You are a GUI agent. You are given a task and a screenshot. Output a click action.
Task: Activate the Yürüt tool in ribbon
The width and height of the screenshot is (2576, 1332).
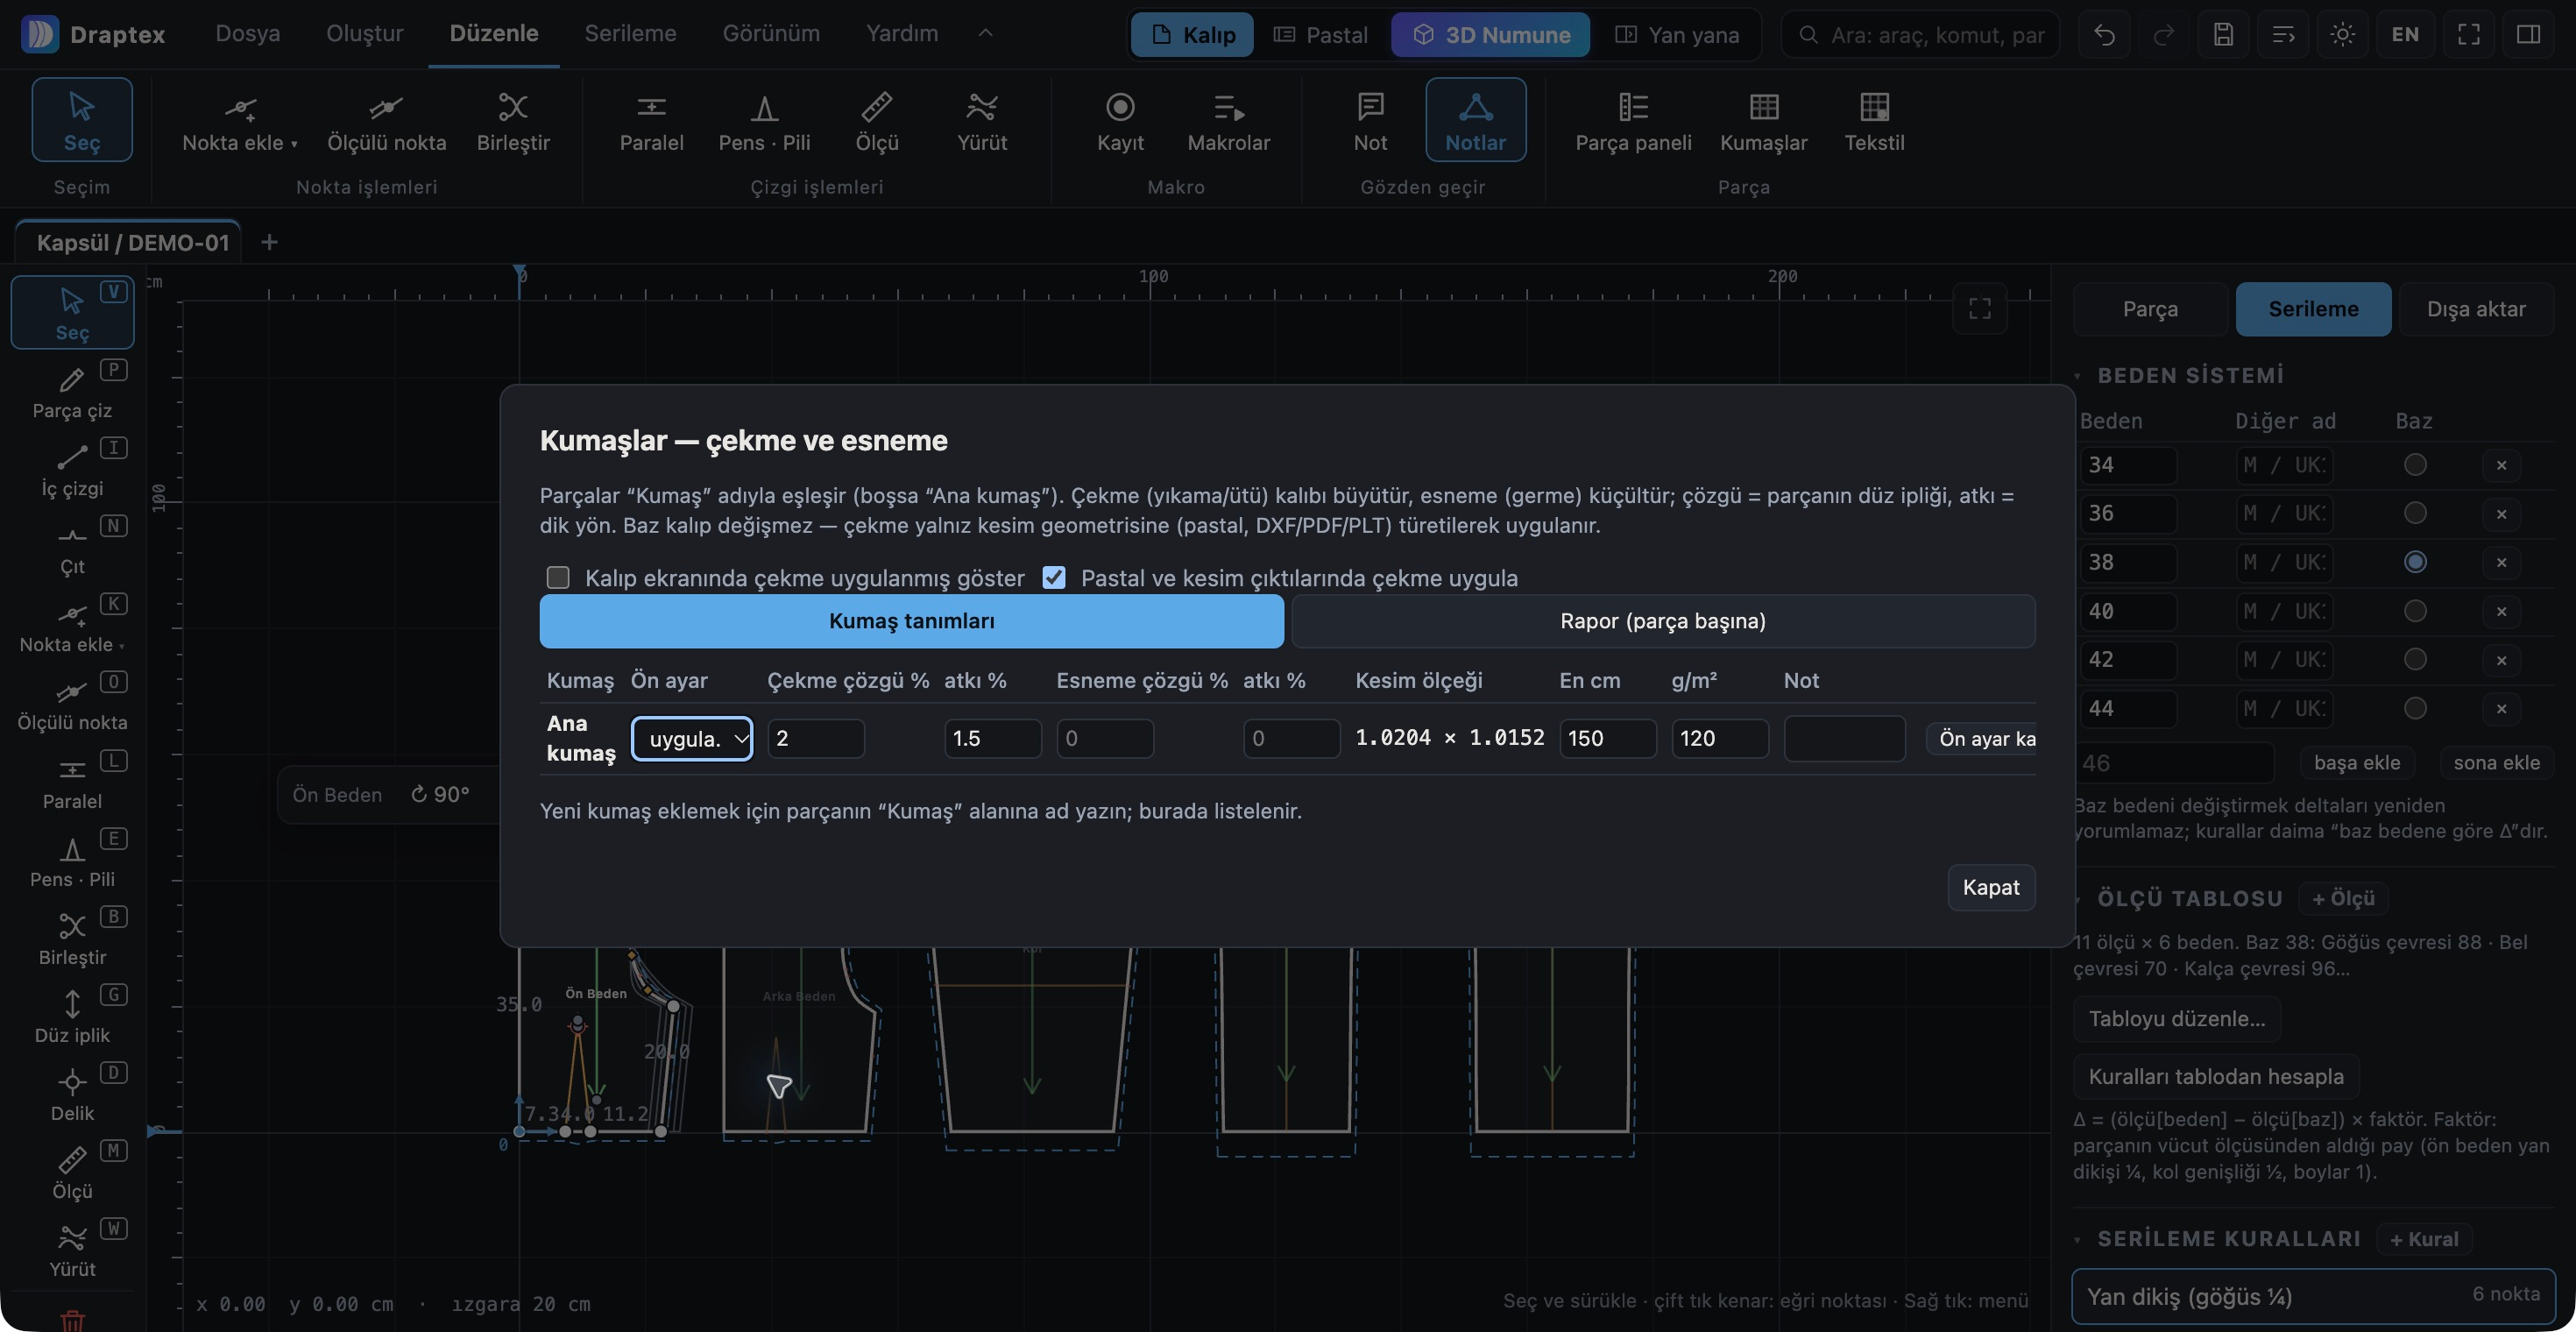(x=981, y=120)
